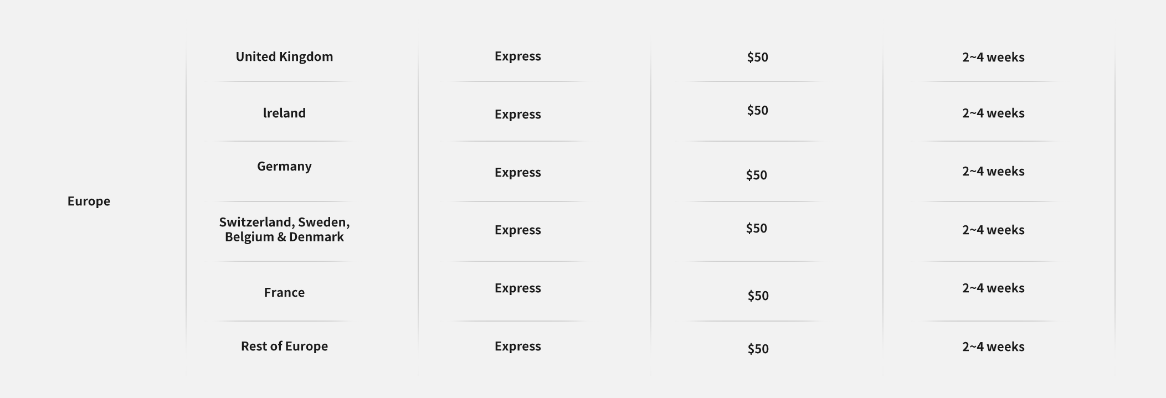Click Express in the France row
This screenshot has height=398, width=1166.
point(517,288)
